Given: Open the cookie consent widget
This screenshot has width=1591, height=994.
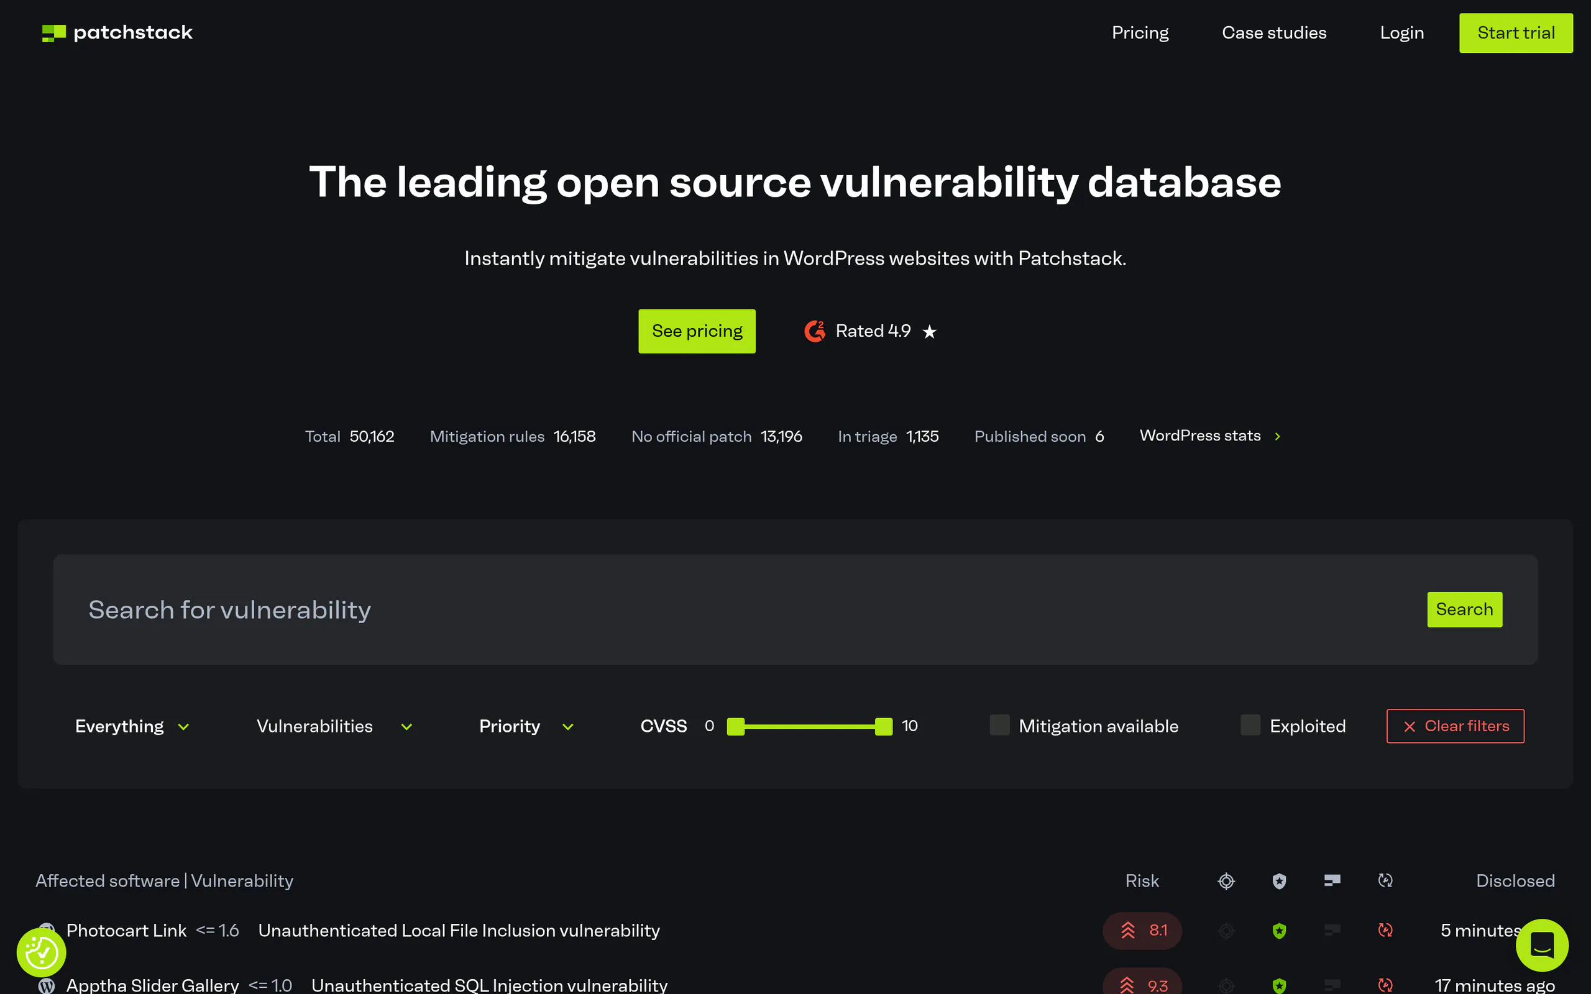Looking at the screenshot, I should pyautogui.click(x=42, y=952).
